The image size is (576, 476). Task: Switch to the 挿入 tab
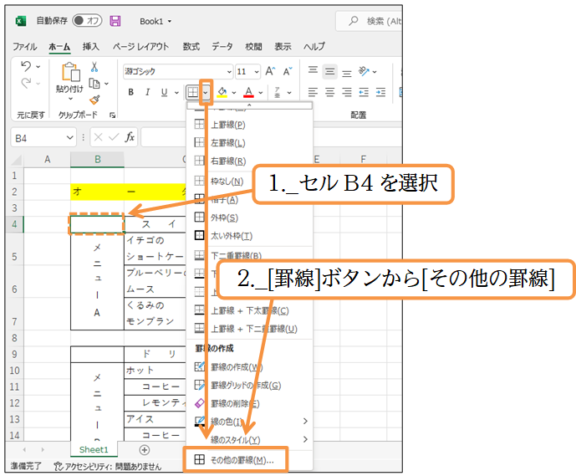91,47
